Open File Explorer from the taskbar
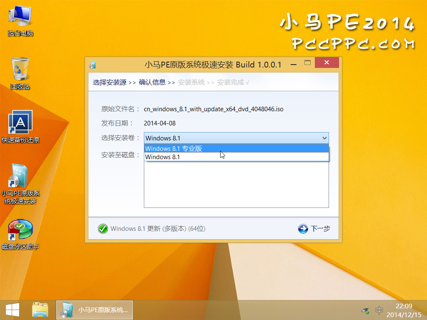This screenshot has height=320, width=427. click(40, 310)
